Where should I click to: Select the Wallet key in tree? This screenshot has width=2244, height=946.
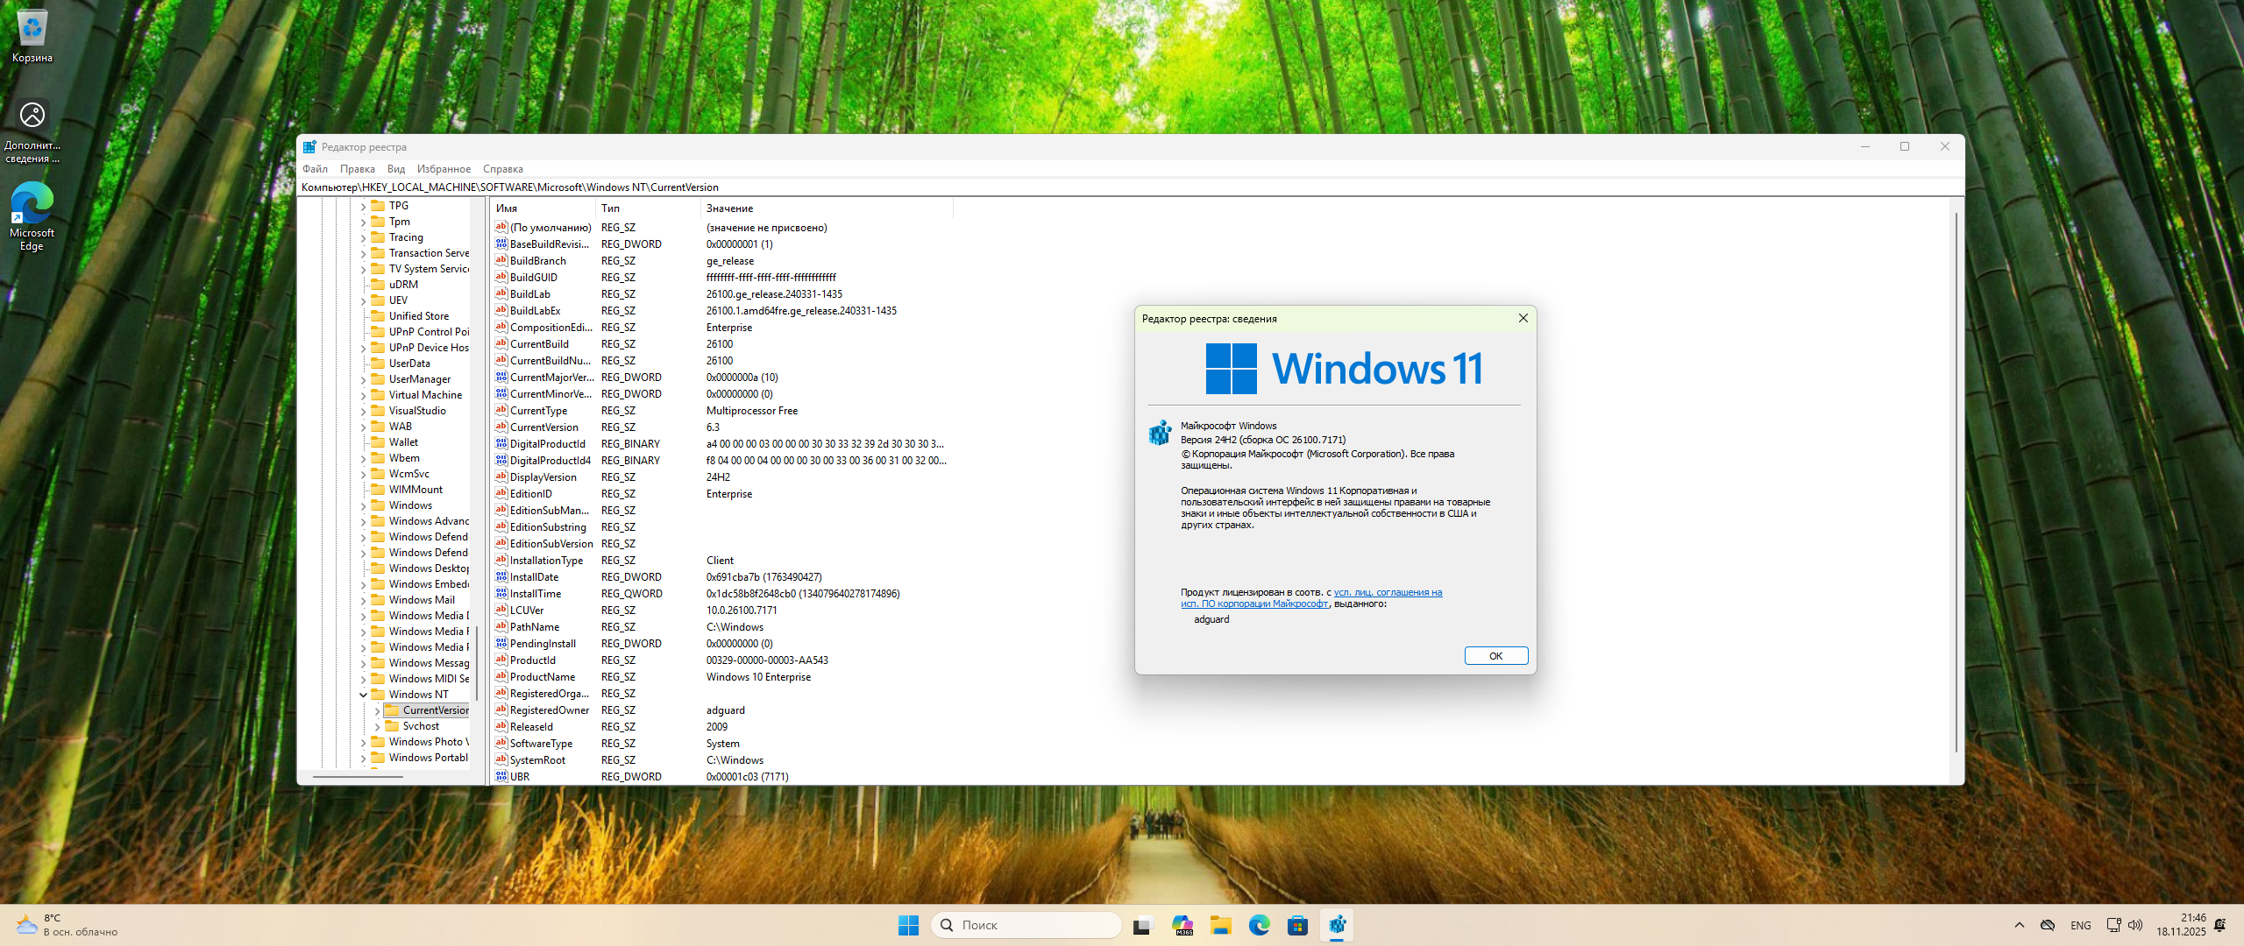click(403, 442)
